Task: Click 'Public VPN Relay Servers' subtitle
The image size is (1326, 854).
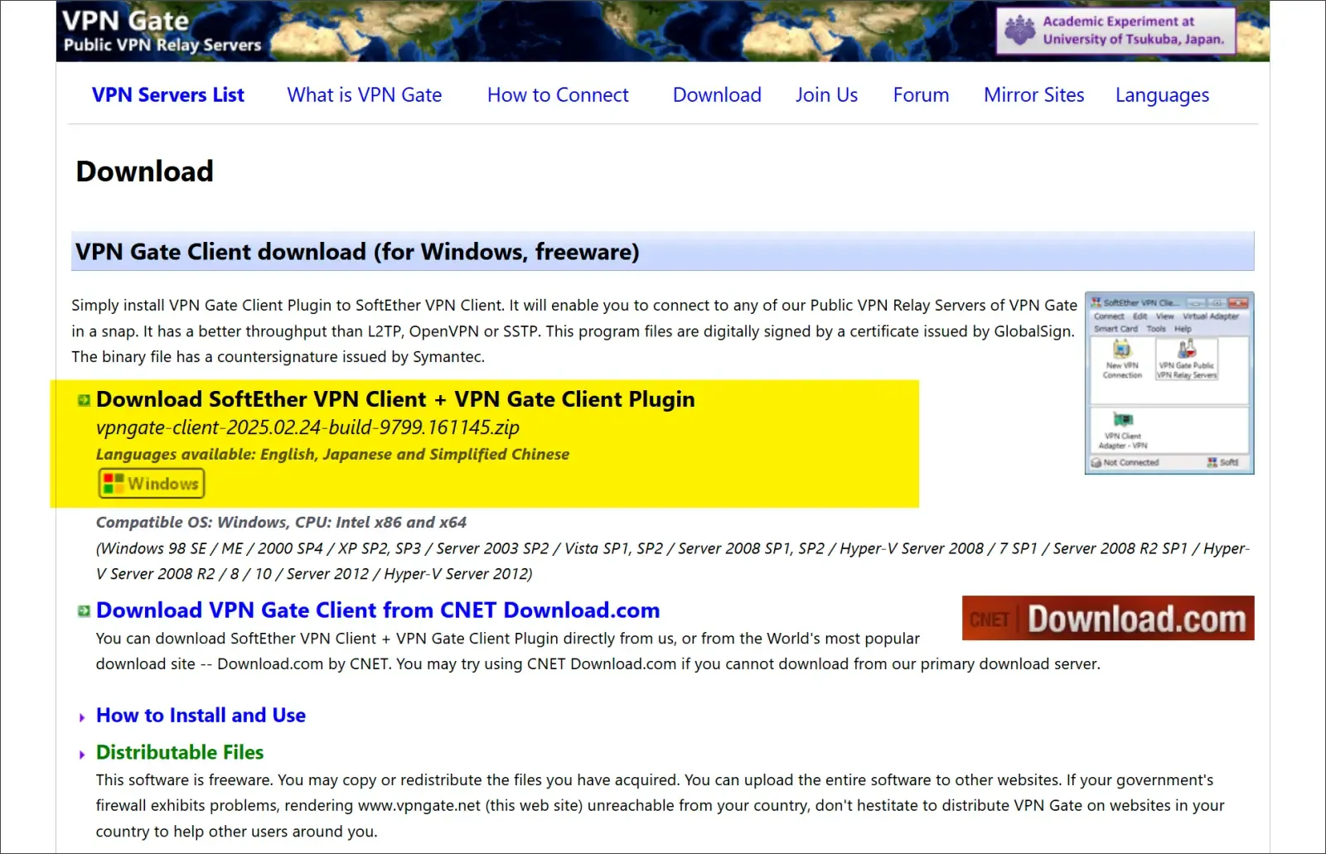Action: 162,45
